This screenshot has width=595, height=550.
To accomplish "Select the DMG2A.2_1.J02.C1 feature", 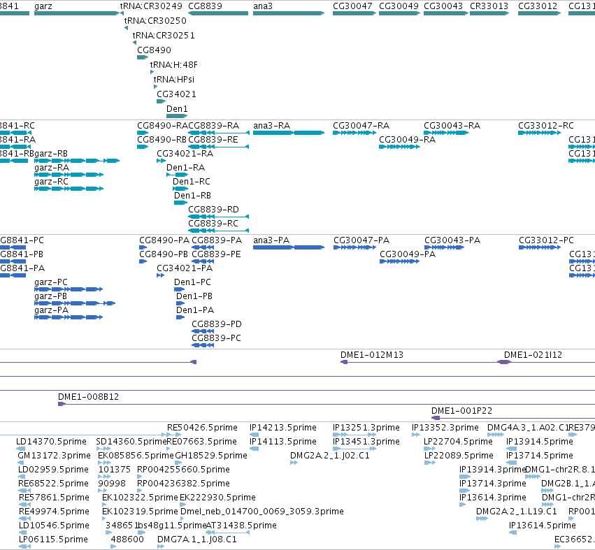I will (294, 463).
